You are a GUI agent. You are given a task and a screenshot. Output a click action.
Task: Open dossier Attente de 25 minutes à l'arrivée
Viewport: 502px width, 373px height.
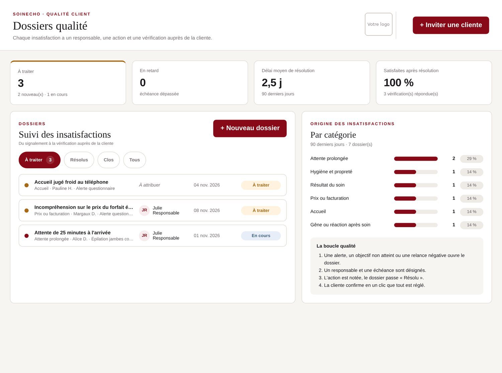point(153,236)
